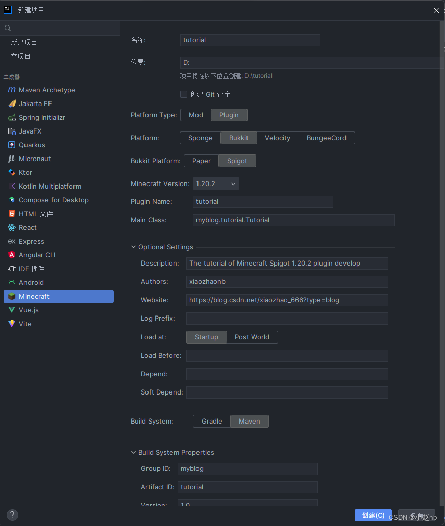The image size is (445, 526).
Task: Click the Jakarta EE generator icon
Action: [12, 103]
